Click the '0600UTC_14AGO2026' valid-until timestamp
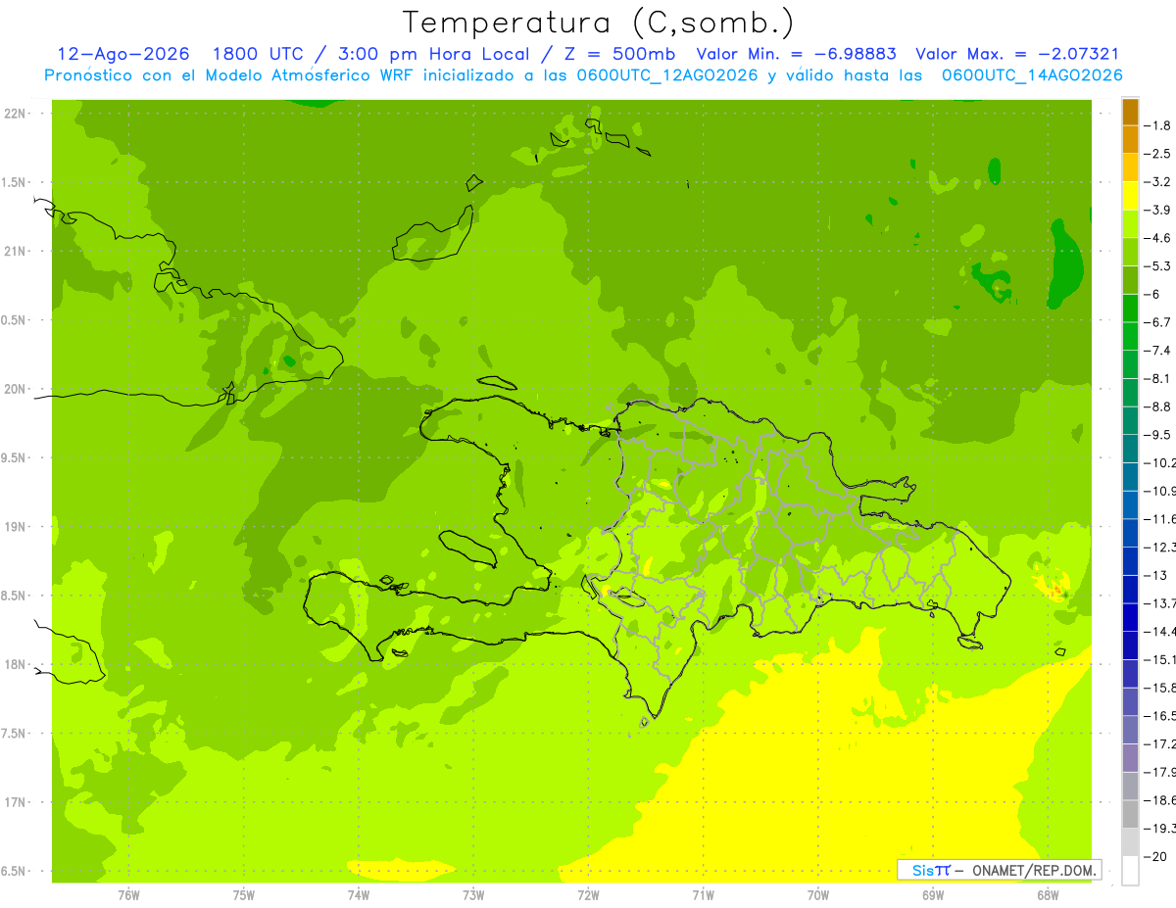 pyautogui.click(x=1033, y=75)
